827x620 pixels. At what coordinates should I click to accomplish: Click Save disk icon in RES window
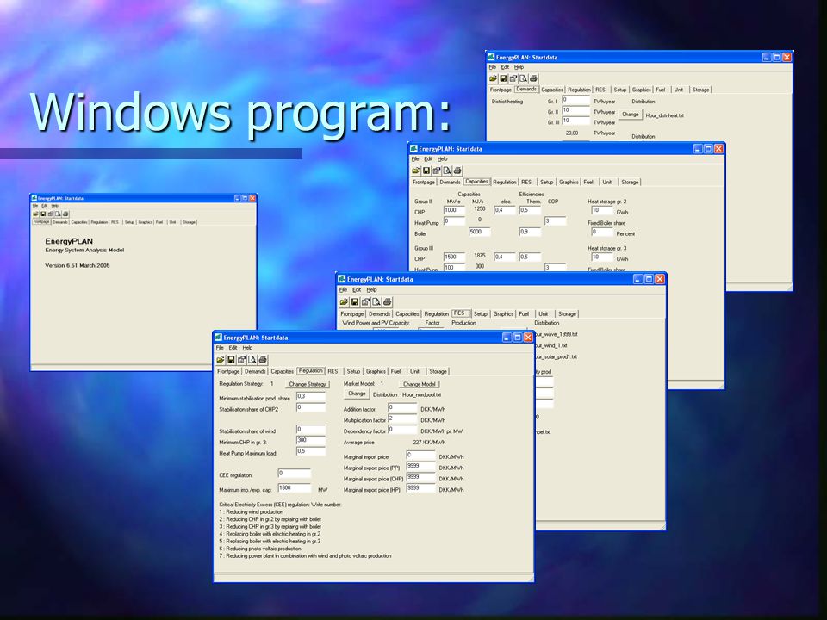coord(354,301)
